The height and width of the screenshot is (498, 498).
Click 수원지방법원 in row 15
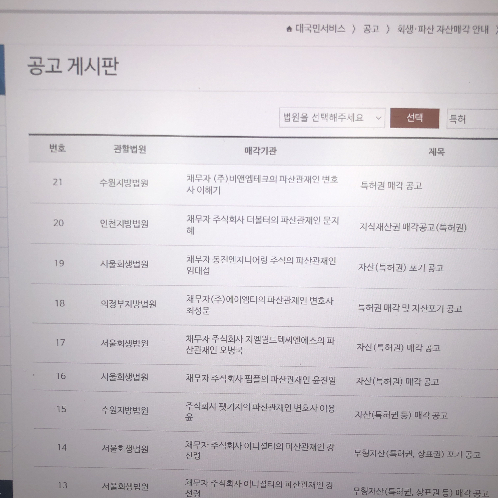tap(125, 410)
